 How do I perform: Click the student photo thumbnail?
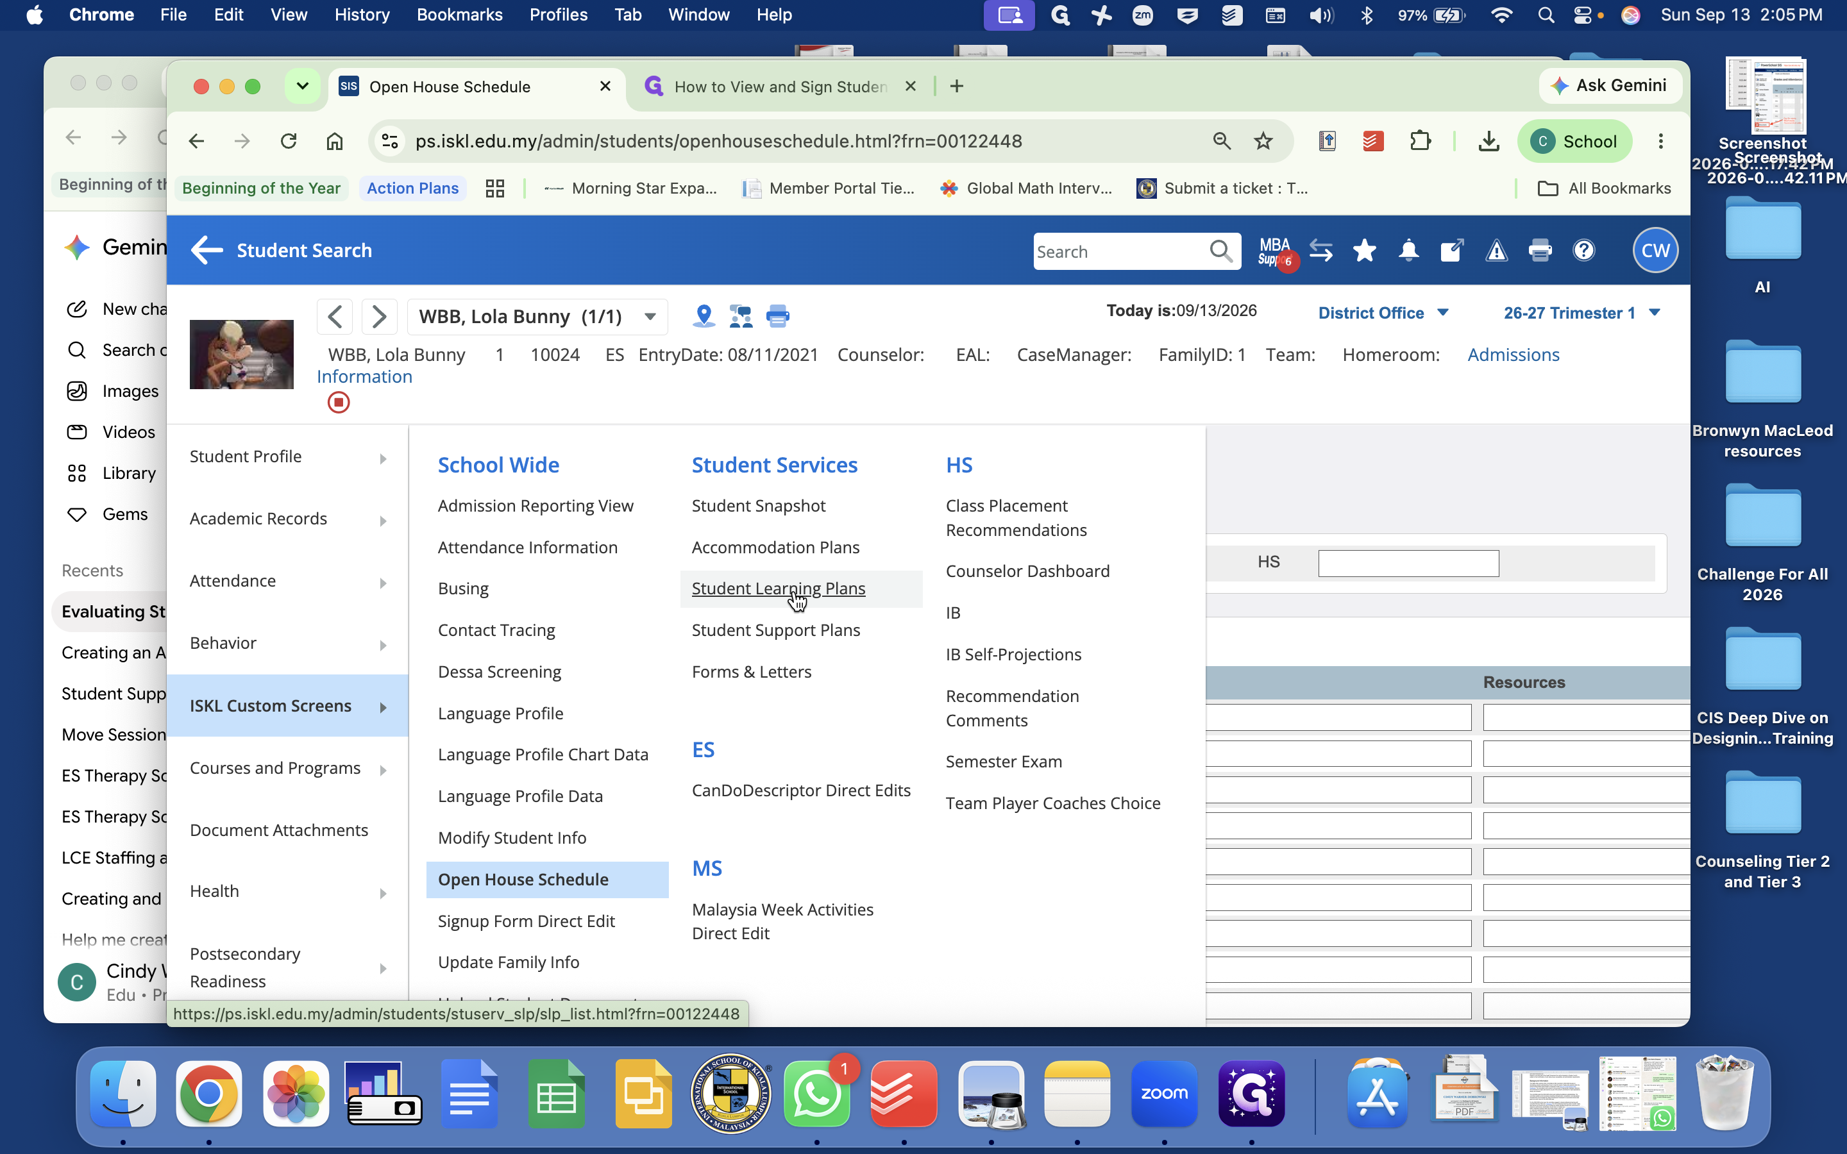tap(241, 355)
